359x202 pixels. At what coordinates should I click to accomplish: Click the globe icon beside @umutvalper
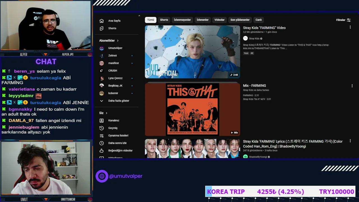[102, 176]
